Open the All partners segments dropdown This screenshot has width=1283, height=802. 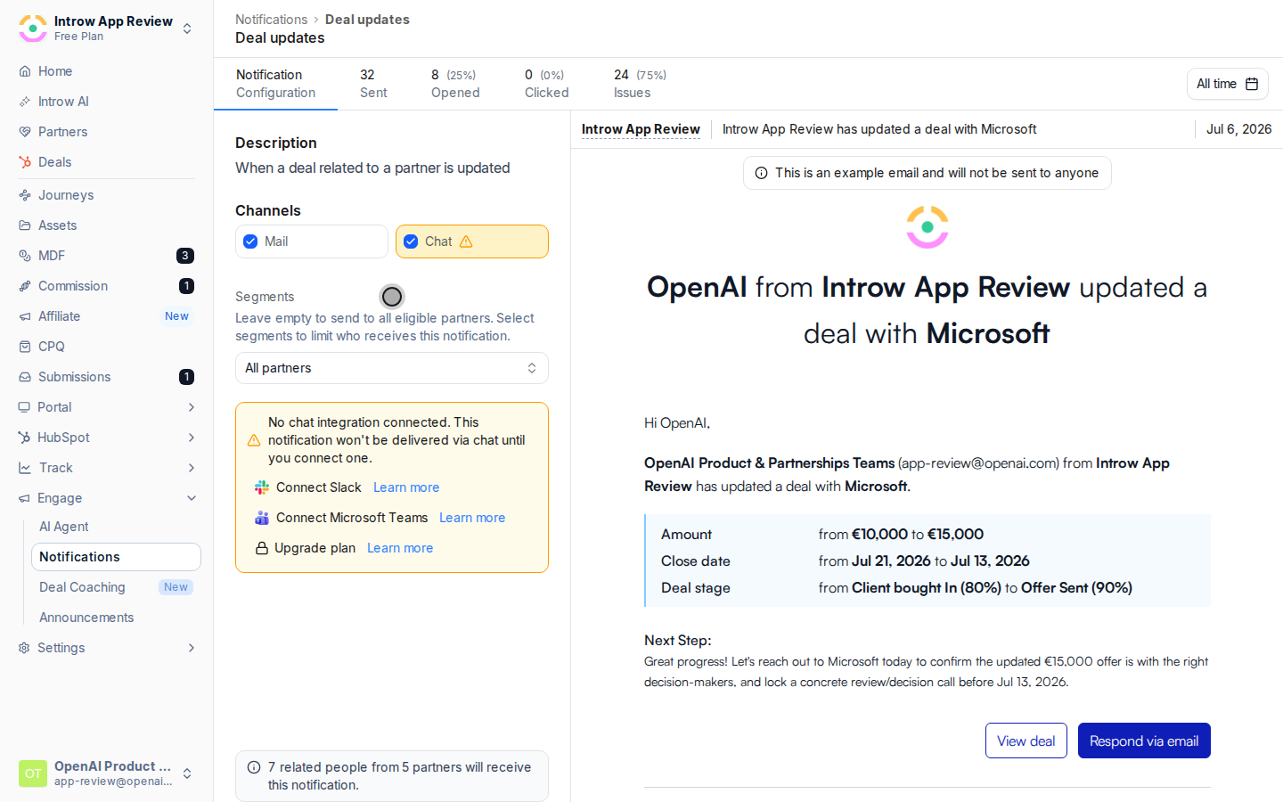pos(392,368)
